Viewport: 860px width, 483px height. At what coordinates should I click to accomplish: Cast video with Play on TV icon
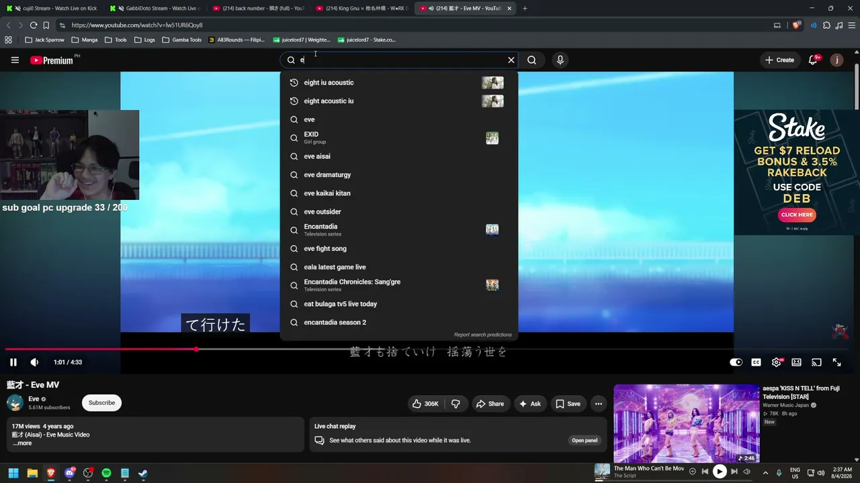coord(817,362)
